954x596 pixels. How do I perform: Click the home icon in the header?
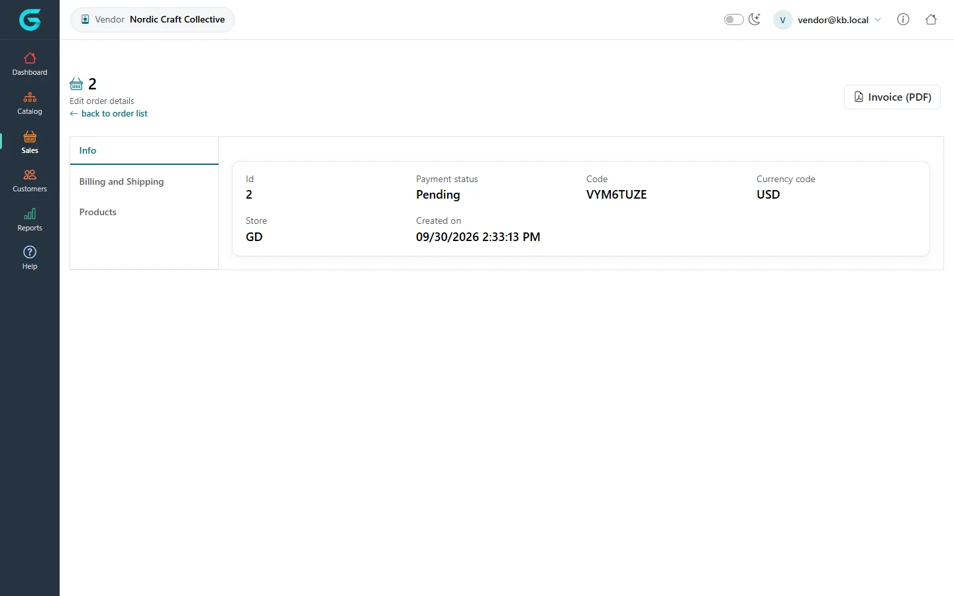pyautogui.click(x=931, y=19)
